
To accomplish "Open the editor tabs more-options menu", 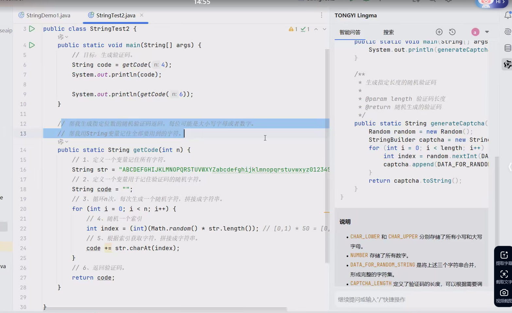I will coord(321,15).
